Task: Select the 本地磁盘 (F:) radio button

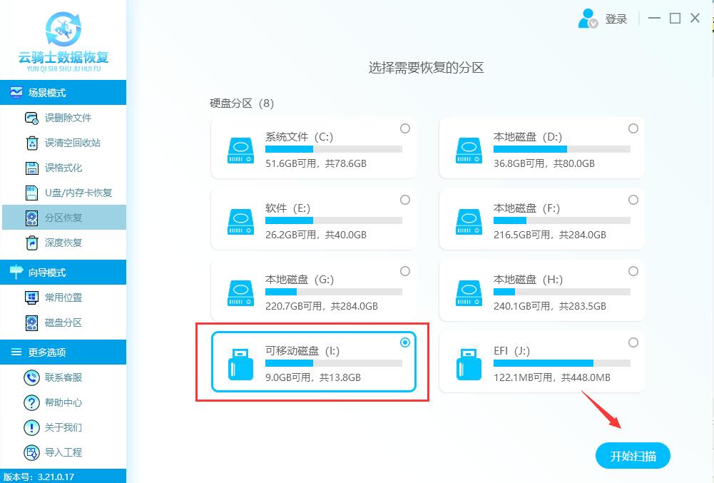Action: (633, 200)
